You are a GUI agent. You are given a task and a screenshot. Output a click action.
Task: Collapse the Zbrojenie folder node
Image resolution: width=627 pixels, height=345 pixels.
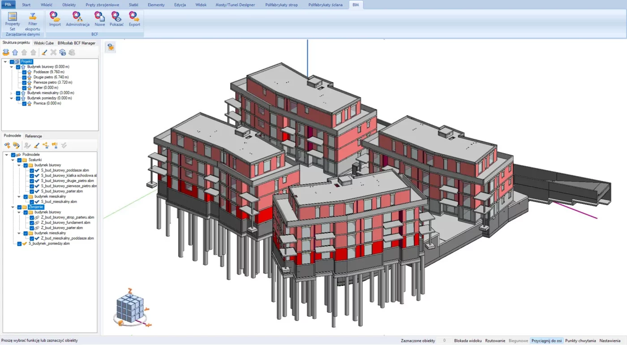(13, 207)
